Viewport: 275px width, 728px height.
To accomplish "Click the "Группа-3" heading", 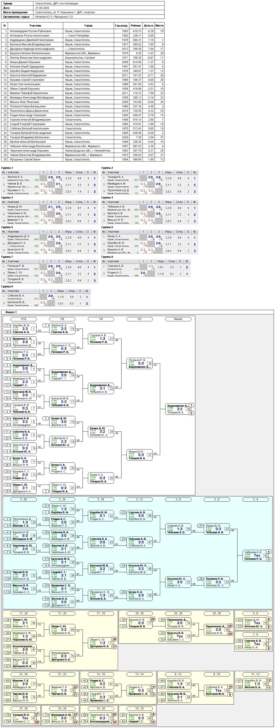I will (x=7, y=197).
